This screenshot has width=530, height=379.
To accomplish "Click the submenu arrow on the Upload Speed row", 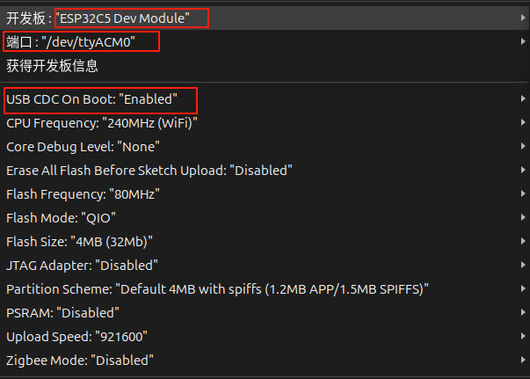I will coord(523,336).
